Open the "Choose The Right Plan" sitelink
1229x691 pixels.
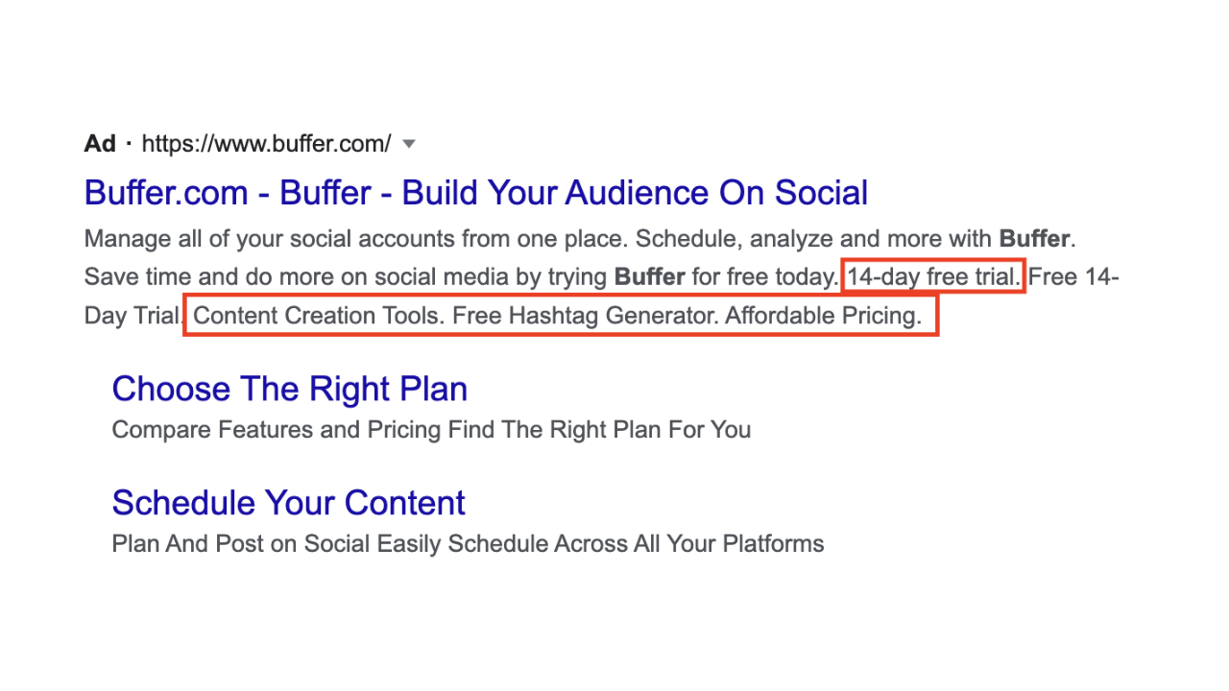(x=289, y=389)
